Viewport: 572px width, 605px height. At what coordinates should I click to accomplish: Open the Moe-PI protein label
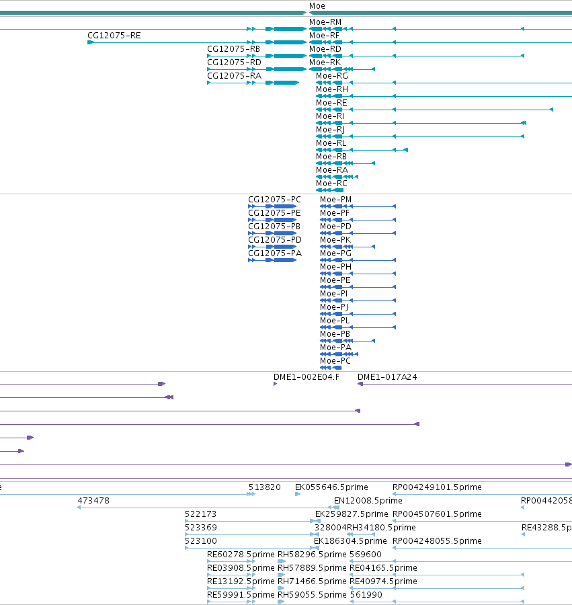pos(333,294)
